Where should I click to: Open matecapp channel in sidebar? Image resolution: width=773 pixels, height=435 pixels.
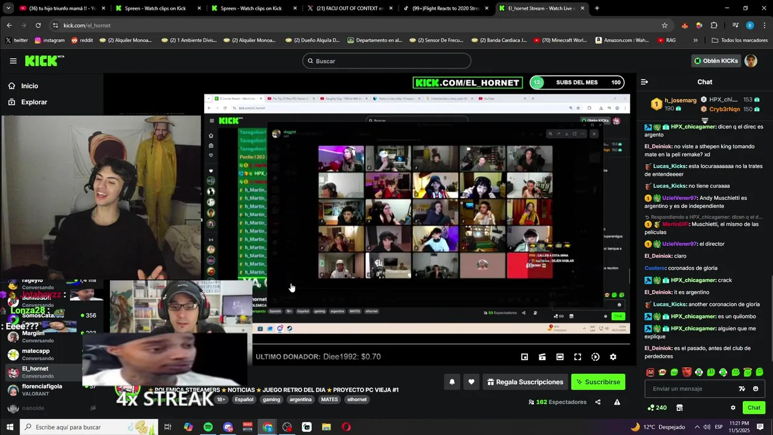(x=42, y=355)
